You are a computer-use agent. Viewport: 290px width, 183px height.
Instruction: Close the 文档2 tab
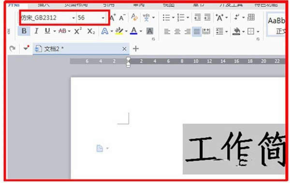pyautogui.click(x=124, y=49)
